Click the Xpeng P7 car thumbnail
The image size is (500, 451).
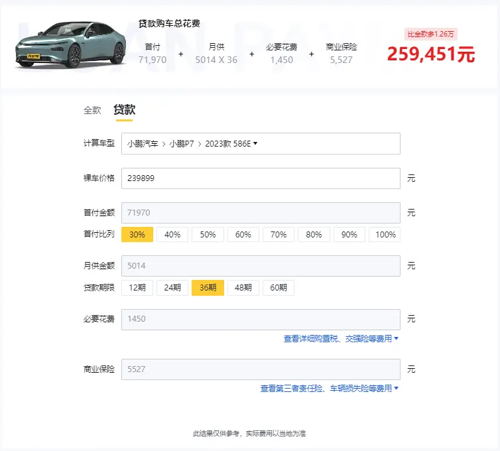point(70,45)
